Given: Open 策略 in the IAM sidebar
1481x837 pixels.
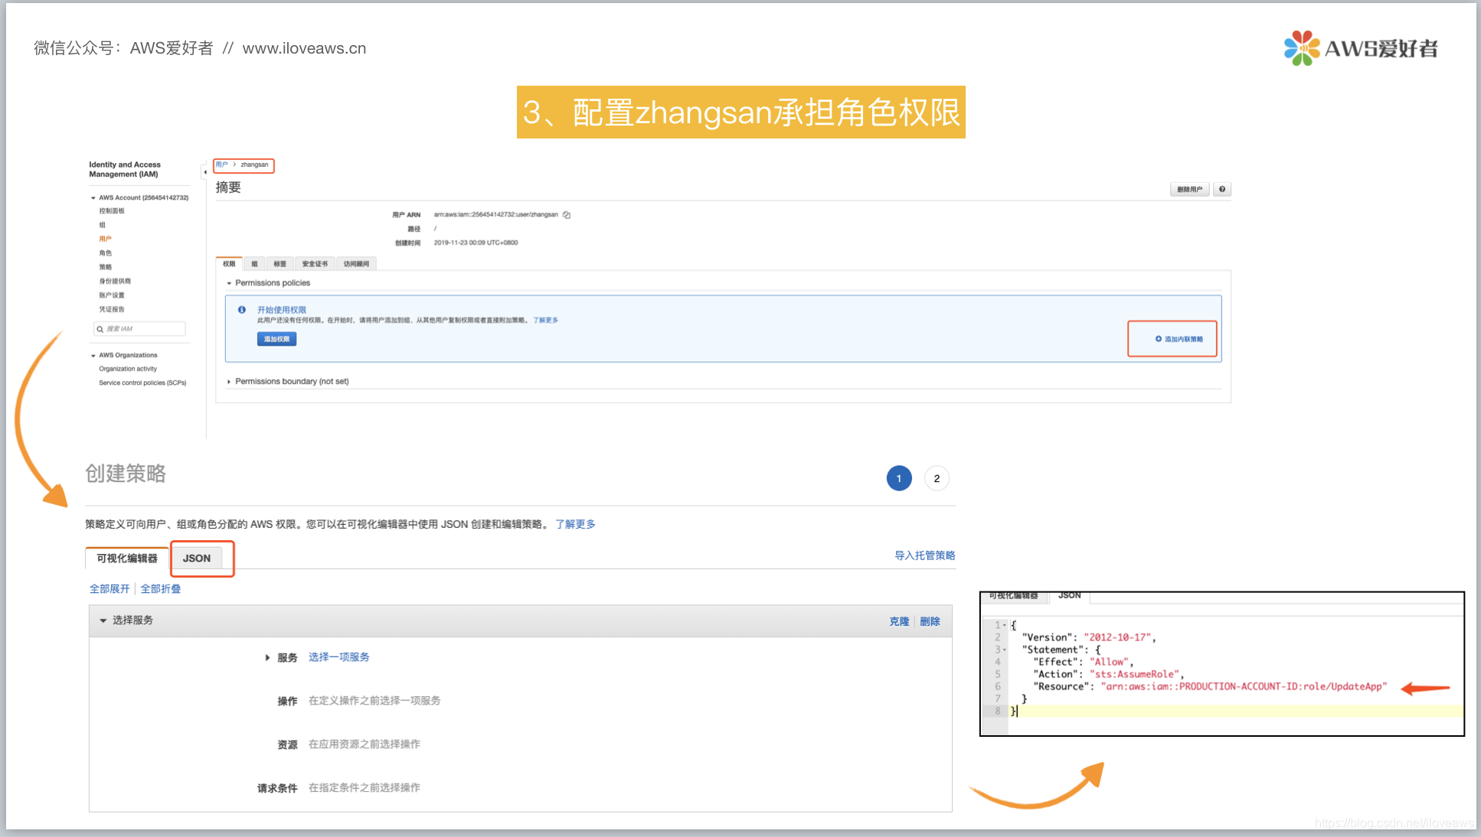Looking at the screenshot, I should click(x=105, y=267).
